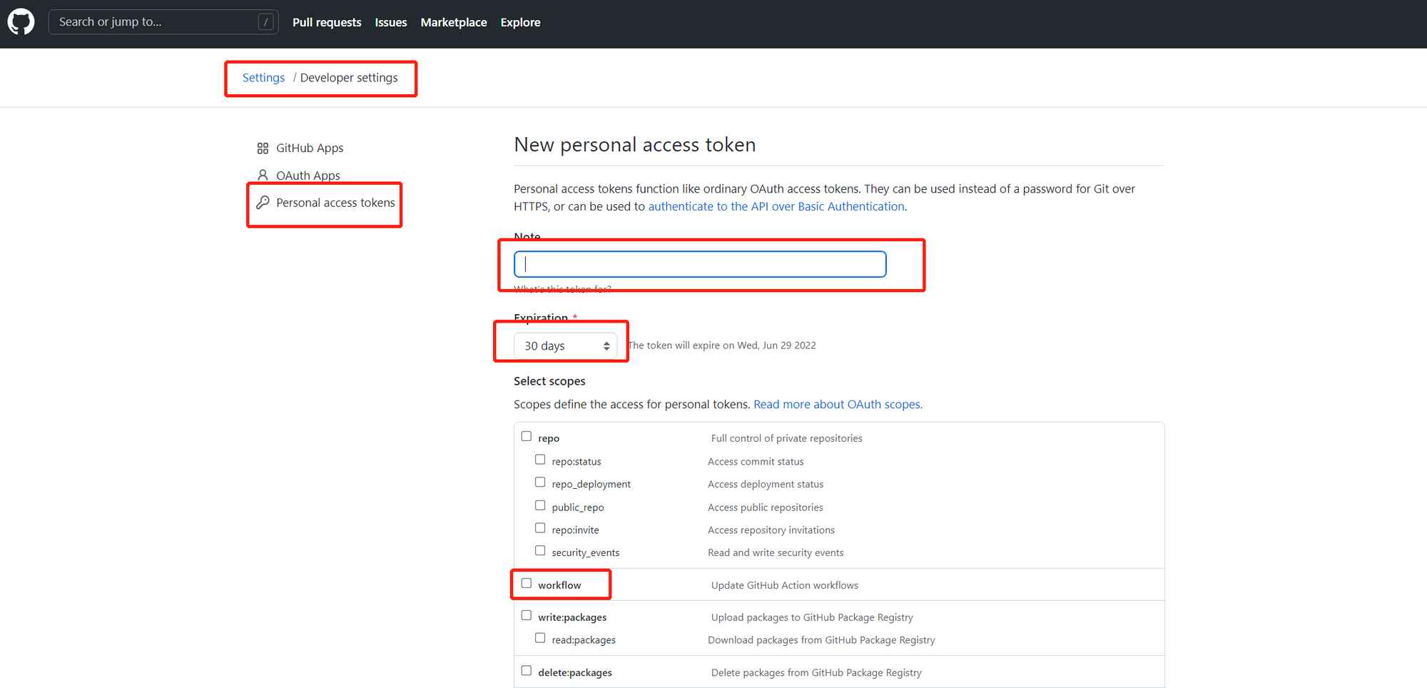This screenshot has width=1427, height=688.
Task: Click the Settings breadcrumb link
Action: [x=263, y=78]
